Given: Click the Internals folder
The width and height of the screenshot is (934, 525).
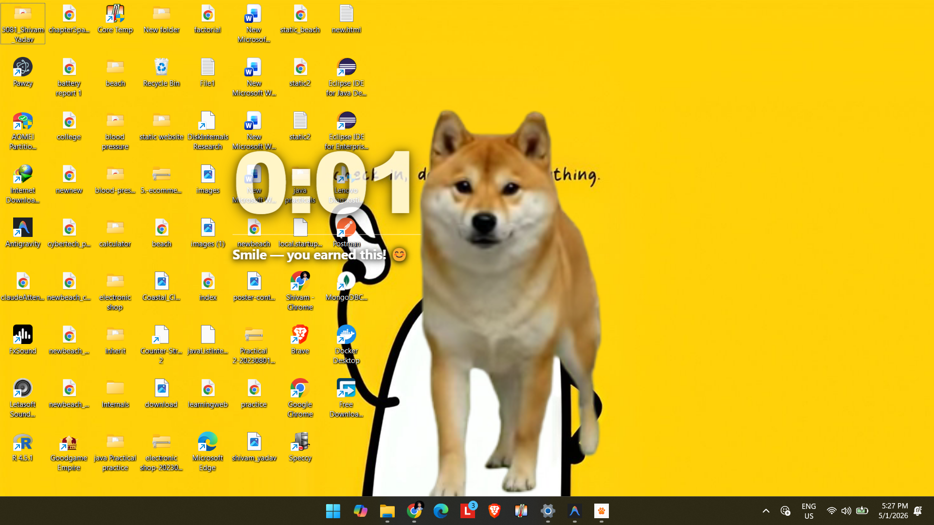Looking at the screenshot, I should [115, 394].
